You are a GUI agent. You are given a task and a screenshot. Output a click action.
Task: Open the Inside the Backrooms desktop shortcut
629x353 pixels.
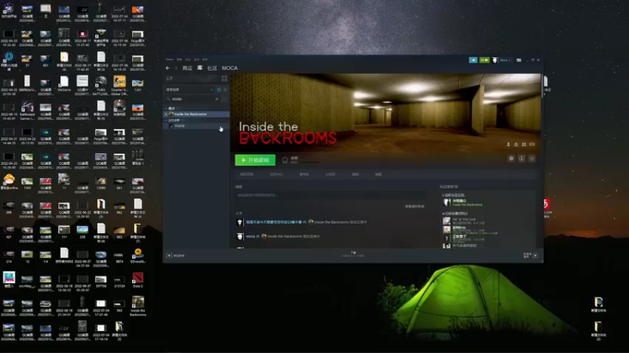click(x=138, y=306)
